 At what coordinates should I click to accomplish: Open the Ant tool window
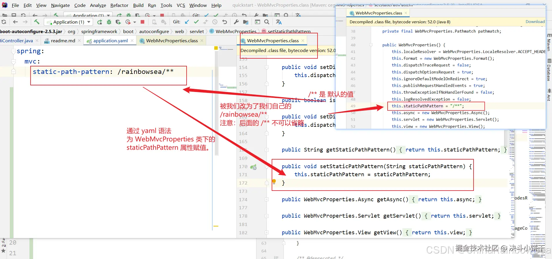point(549,95)
